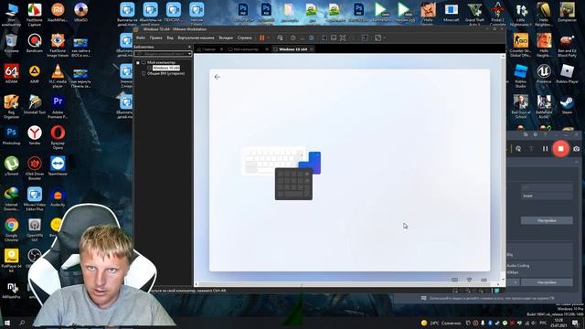The width and height of the screenshot is (585, 329).
Task: Close the Главная tab
Action: [221, 49]
